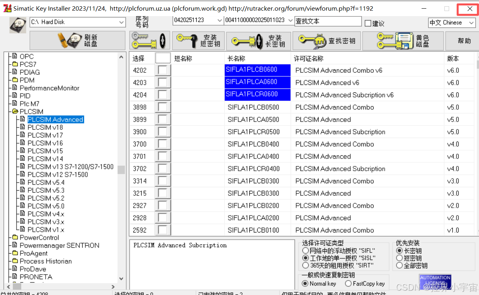Click Install short key button (安装短密钥)

tap(198, 41)
